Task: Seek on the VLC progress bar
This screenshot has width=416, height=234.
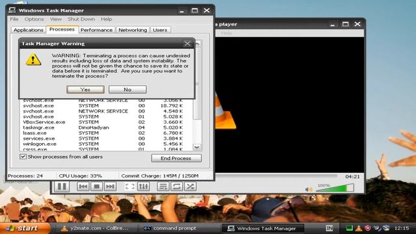Action: click(x=276, y=176)
